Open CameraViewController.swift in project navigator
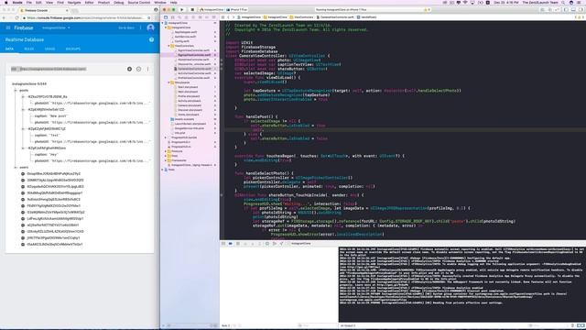Screen dimensions: 586x330 (194, 69)
